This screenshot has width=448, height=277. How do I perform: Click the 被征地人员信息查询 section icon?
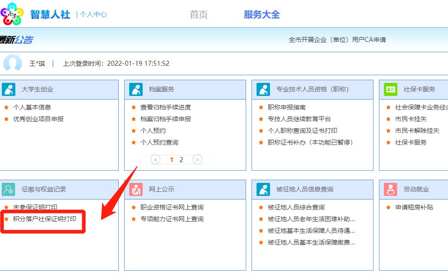click(263, 189)
